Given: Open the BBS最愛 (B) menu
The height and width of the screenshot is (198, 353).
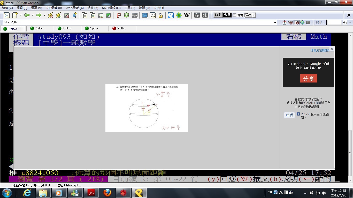Looking at the screenshot, I should pos(54,8).
